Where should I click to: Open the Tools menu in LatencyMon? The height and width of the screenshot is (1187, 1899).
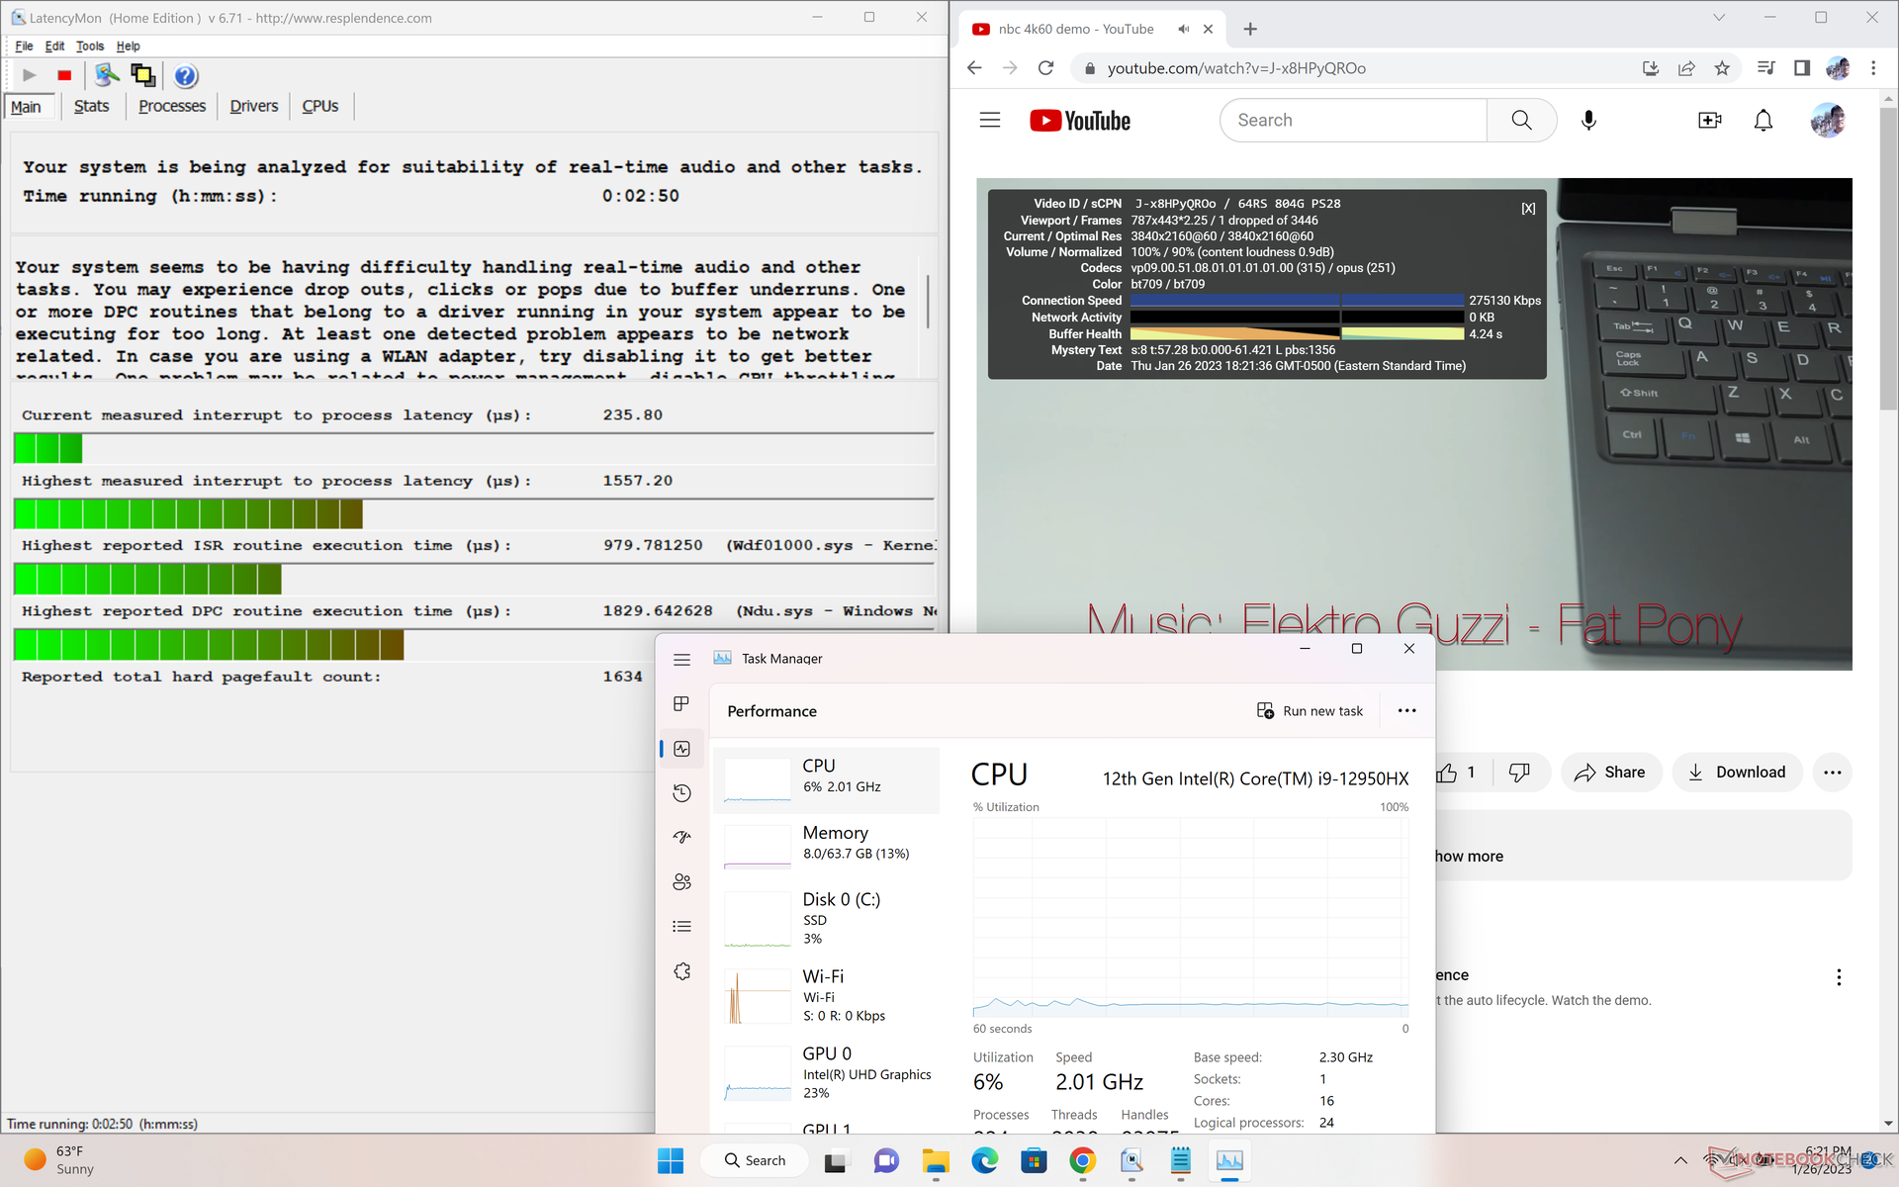[x=89, y=46]
